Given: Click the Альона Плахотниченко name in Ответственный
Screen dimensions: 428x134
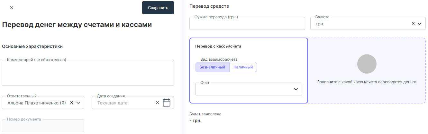Looking at the screenshot, I should coord(37,103).
